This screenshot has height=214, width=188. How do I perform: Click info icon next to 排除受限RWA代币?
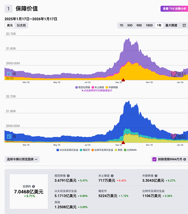185,159
